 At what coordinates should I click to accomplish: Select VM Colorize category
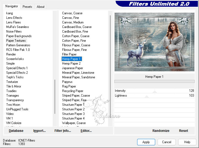click(14, 123)
